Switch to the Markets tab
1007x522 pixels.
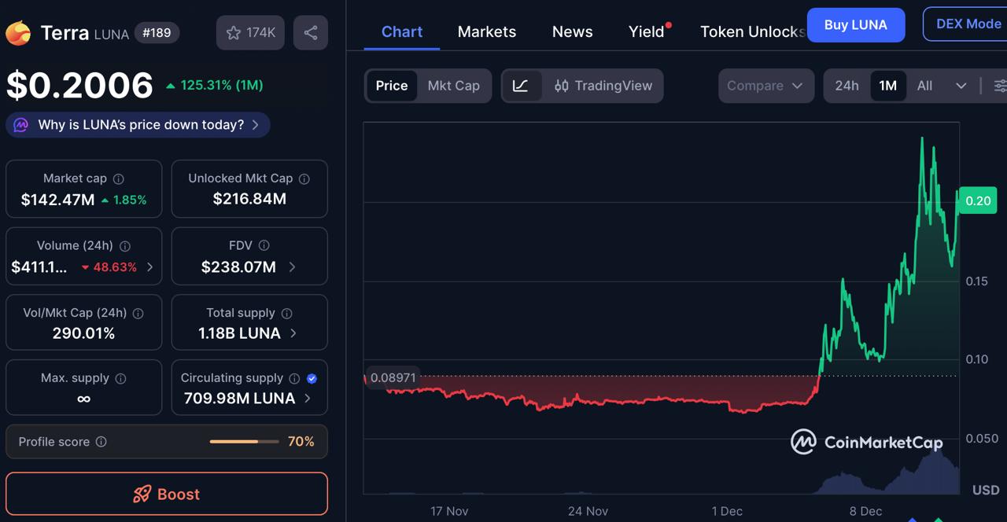(486, 31)
